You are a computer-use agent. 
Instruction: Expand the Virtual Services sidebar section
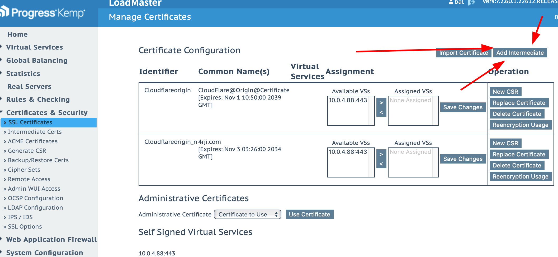click(x=34, y=47)
